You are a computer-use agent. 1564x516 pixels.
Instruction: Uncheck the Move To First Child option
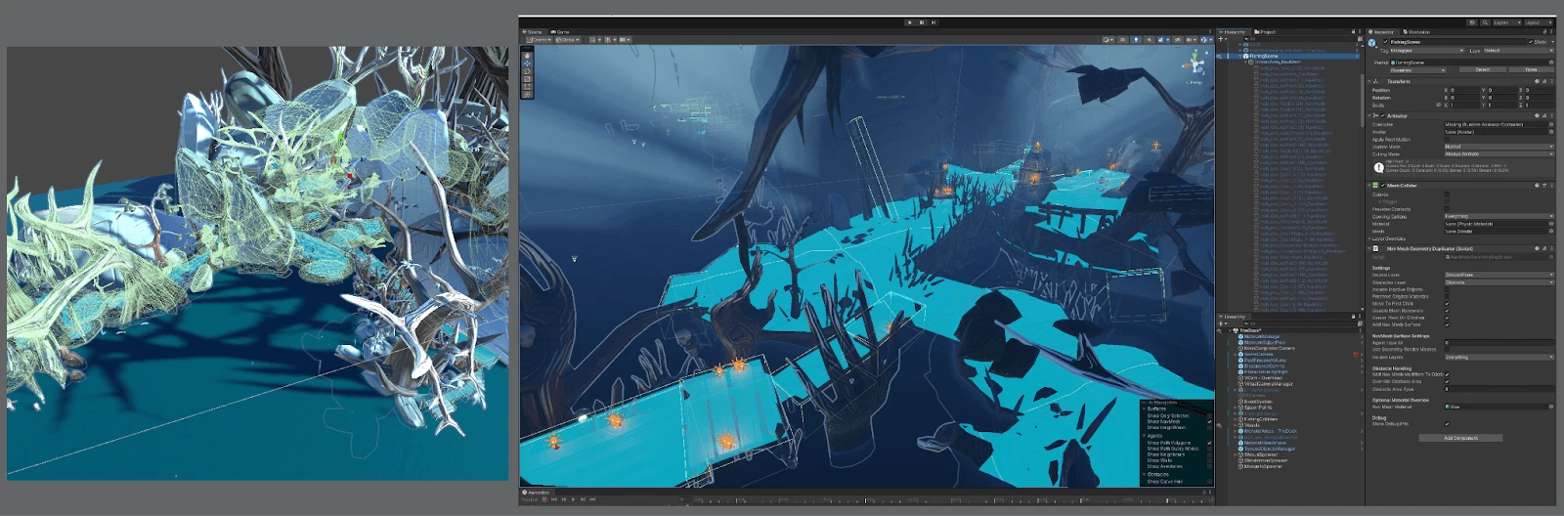point(1447,303)
